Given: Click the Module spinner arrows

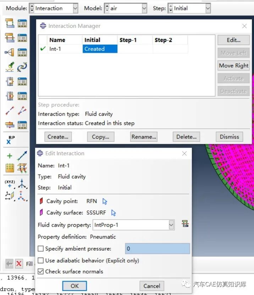Looking at the screenshot, I should pos(32,8).
